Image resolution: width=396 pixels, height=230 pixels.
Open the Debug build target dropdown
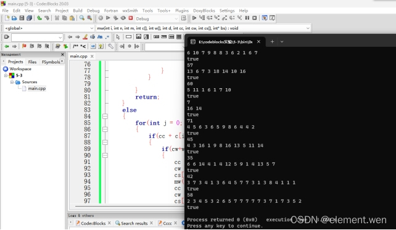tap(157, 18)
